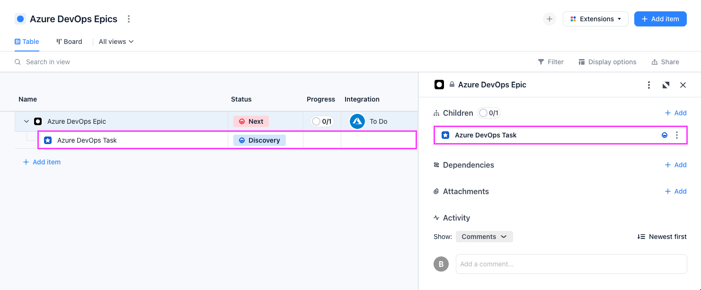Click the Attachments paperclip icon
The height and width of the screenshot is (290, 701).
[x=436, y=191]
